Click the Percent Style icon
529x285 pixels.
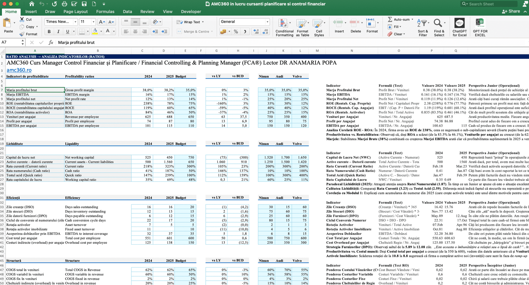pos(236,32)
